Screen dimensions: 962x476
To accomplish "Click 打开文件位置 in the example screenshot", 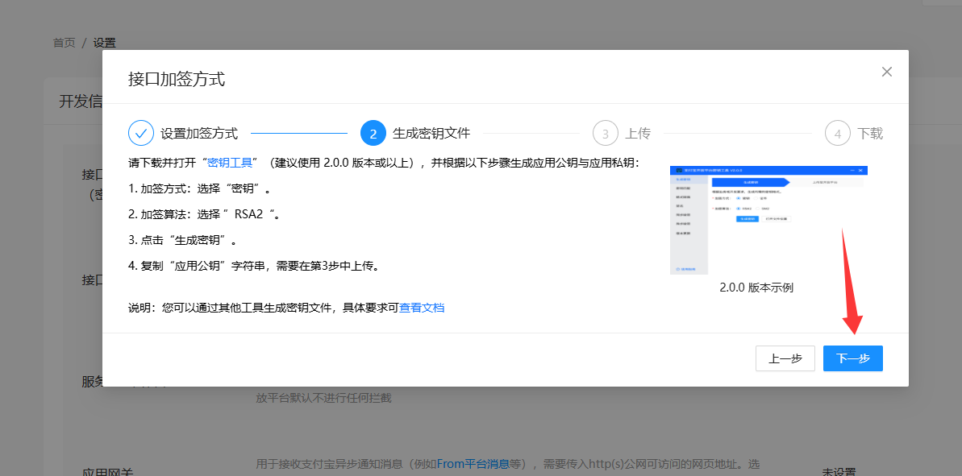I will pyautogui.click(x=776, y=219).
